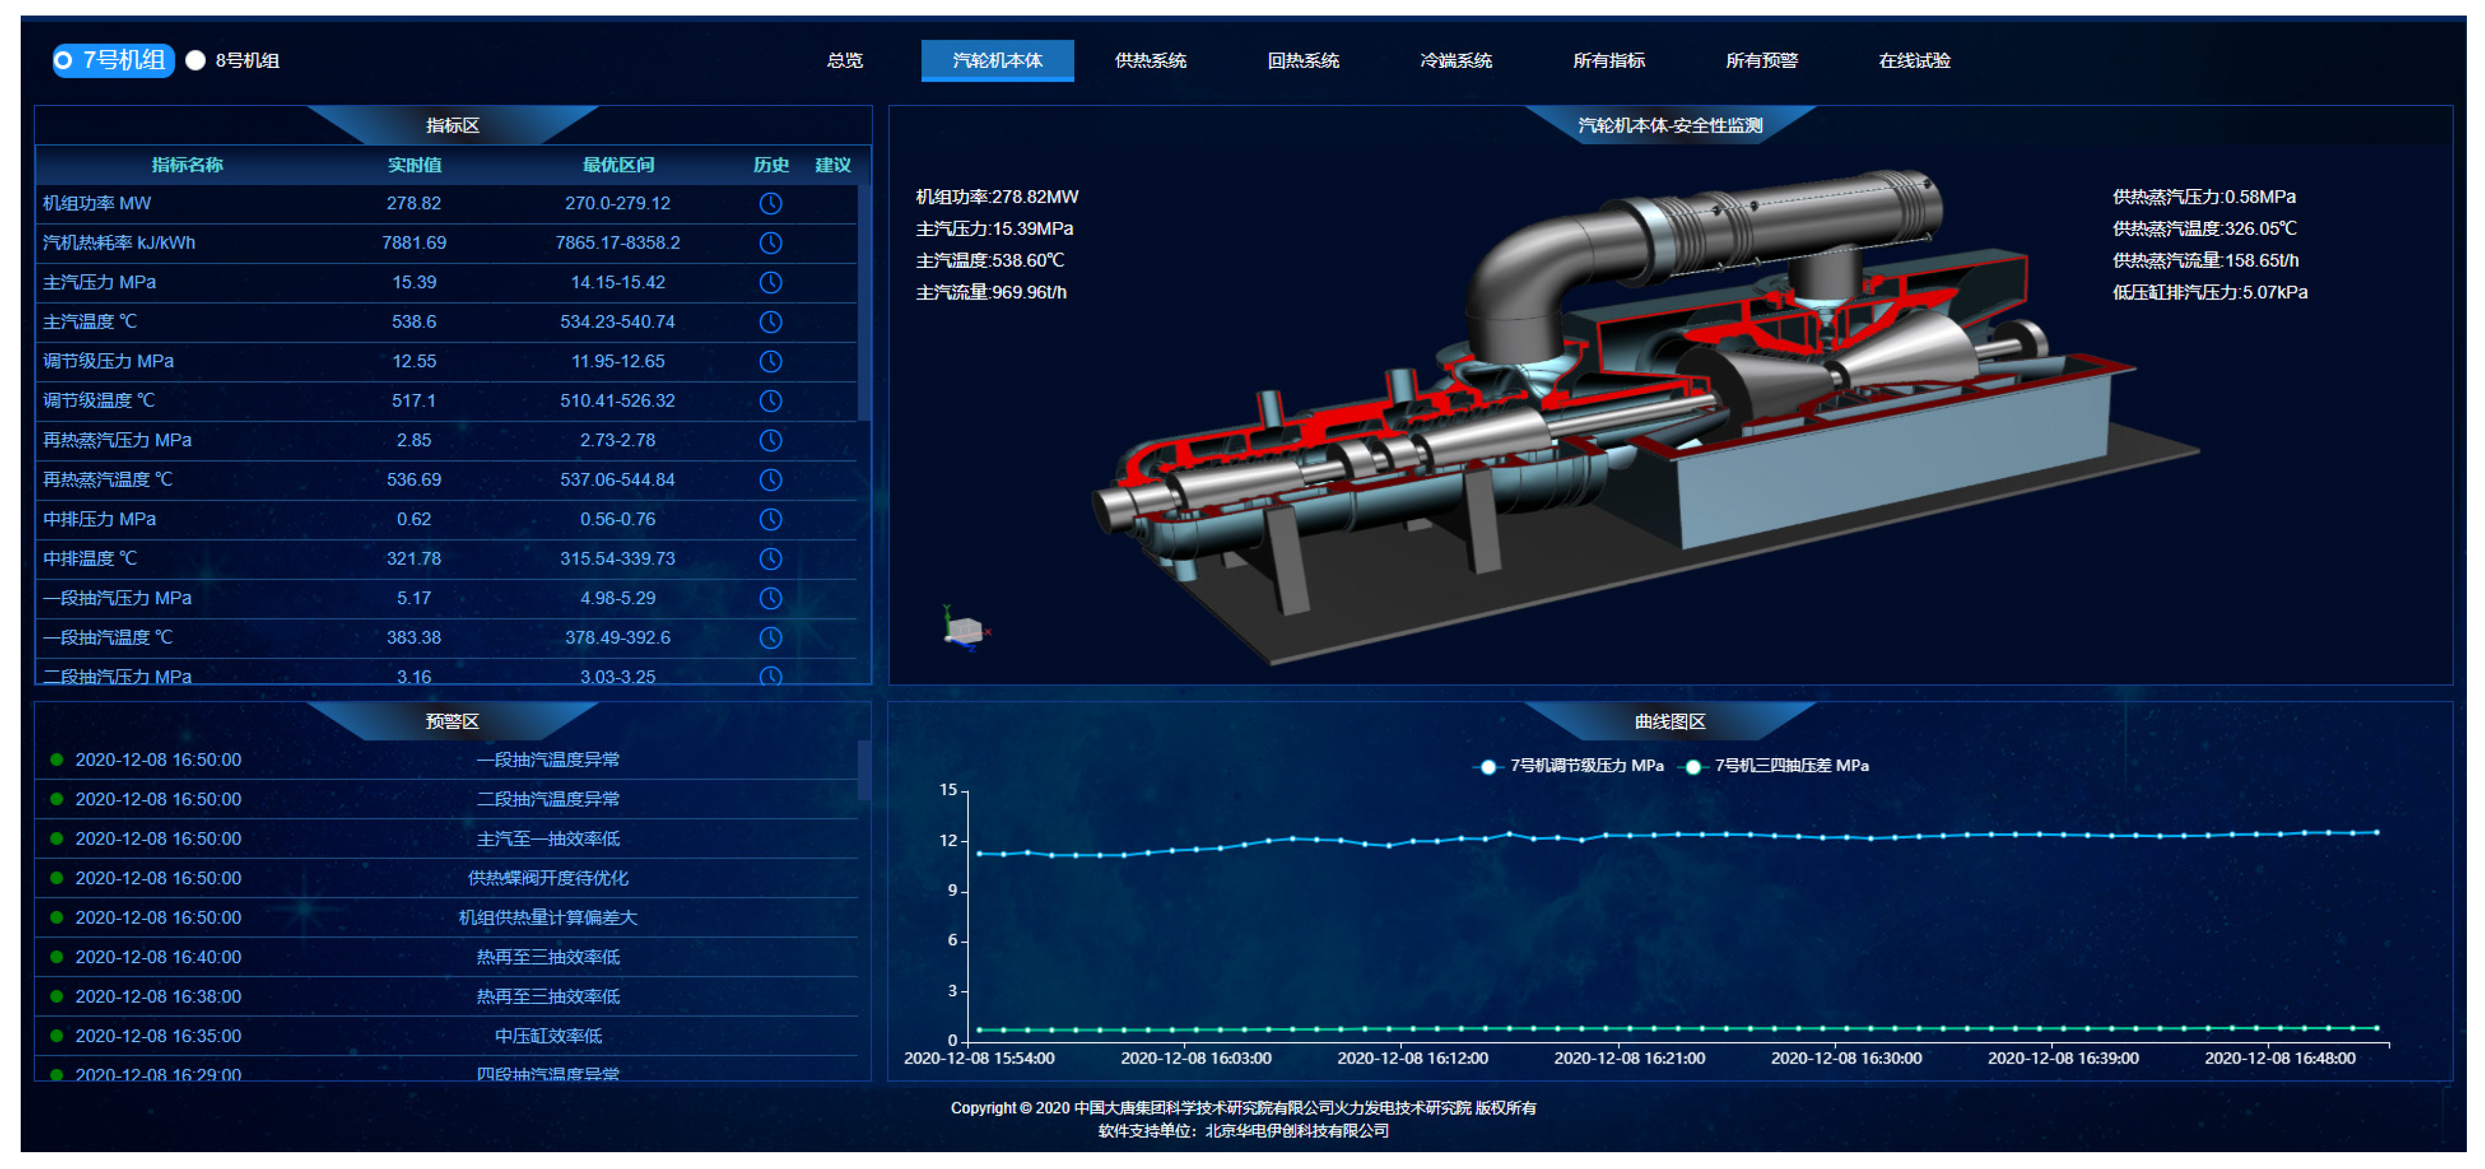The width and height of the screenshot is (2485, 1169).
Task: Click history icon for 主汽压力 MPa
Action: click(x=770, y=283)
